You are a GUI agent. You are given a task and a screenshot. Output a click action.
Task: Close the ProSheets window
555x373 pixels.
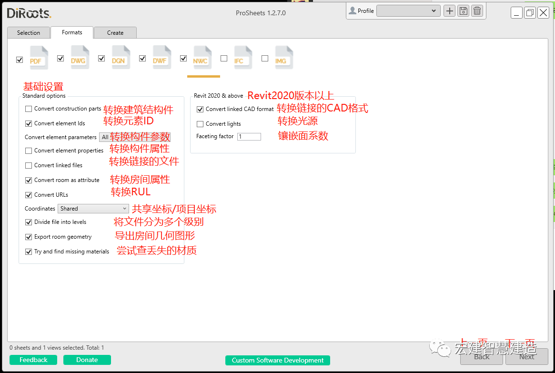(543, 13)
